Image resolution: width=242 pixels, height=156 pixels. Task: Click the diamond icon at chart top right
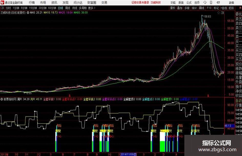tap(218, 13)
